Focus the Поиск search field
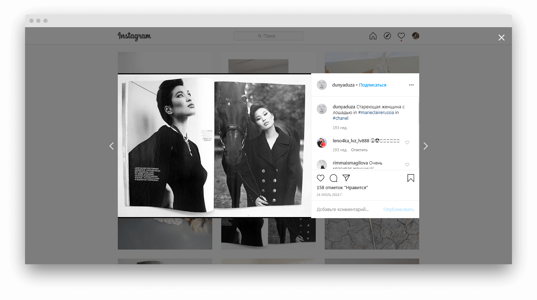 point(268,36)
